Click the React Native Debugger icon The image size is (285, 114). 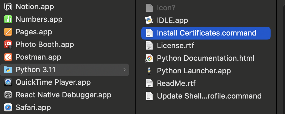pyautogui.click(x=8, y=95)
